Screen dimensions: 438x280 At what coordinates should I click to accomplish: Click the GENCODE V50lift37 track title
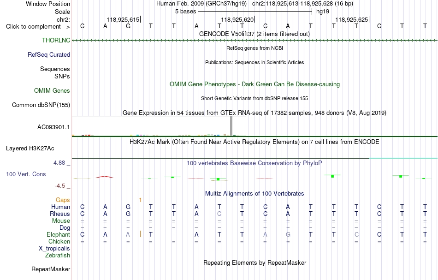click(x=255, y=34)
